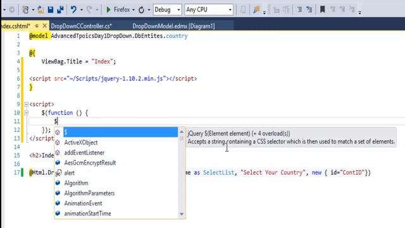Start debugging with the green play icon
The height and width of the screenshot is (228, 405).
[108, 10]
